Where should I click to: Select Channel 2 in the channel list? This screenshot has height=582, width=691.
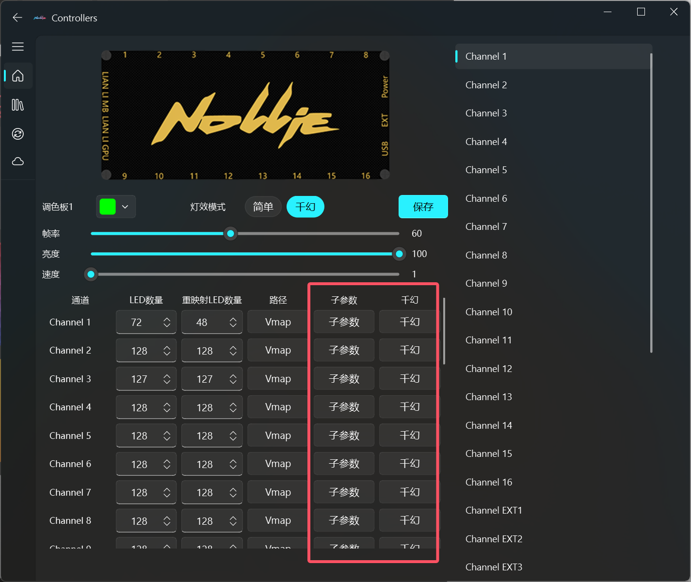554,85
